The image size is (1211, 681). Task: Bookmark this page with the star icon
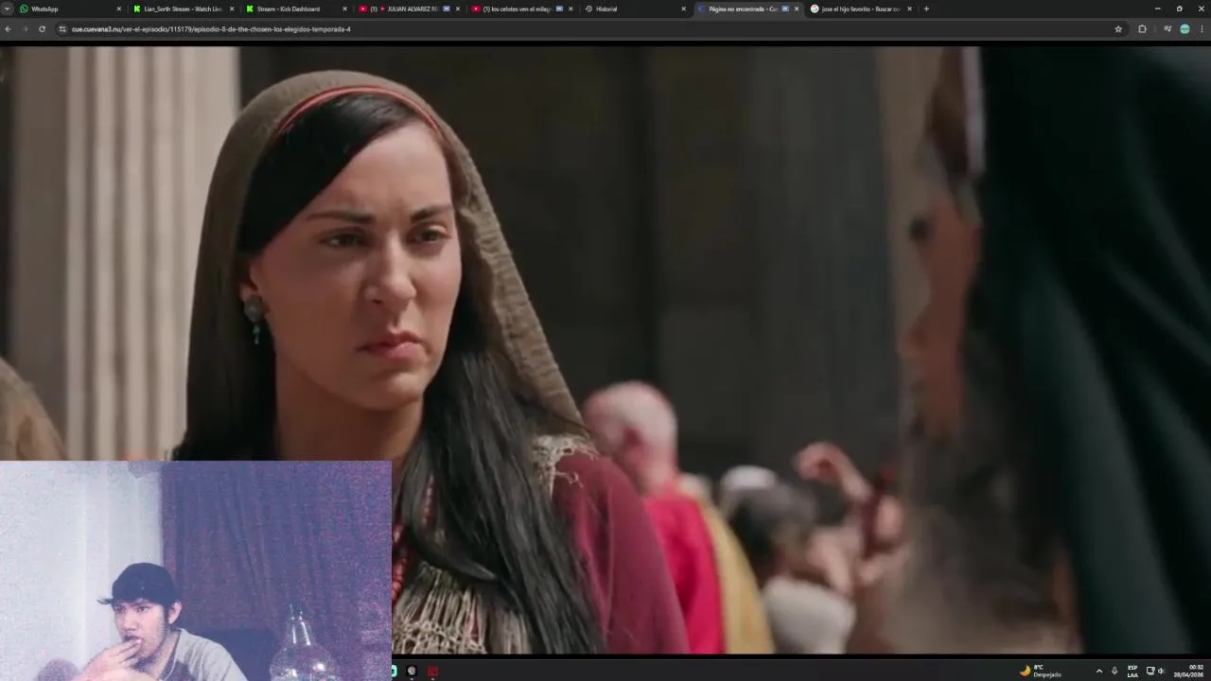point(1118,29)
